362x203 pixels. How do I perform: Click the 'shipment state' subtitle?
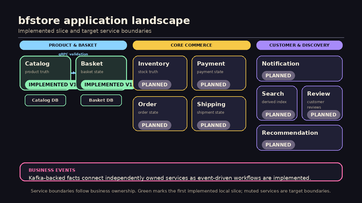click(211, 112)
